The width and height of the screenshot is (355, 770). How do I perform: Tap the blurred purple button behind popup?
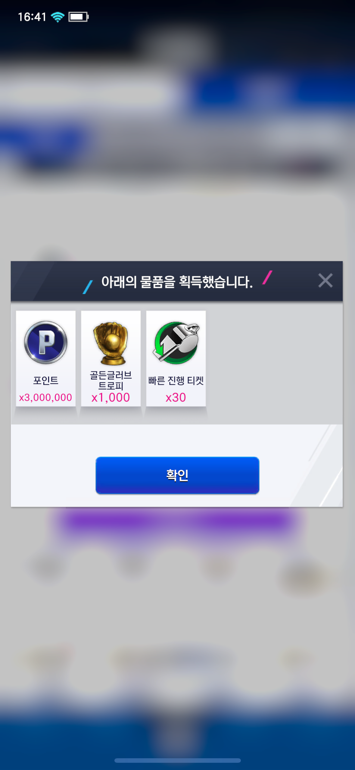point(177,521)
